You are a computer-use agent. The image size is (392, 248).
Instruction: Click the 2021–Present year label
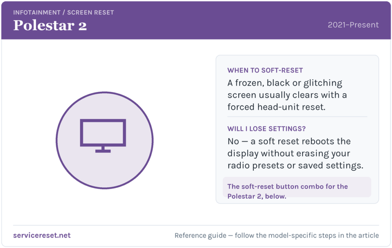(x=353, y=25)
